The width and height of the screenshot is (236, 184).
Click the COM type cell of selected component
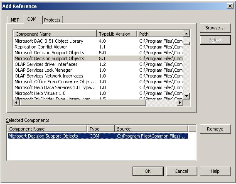(94, 136)
